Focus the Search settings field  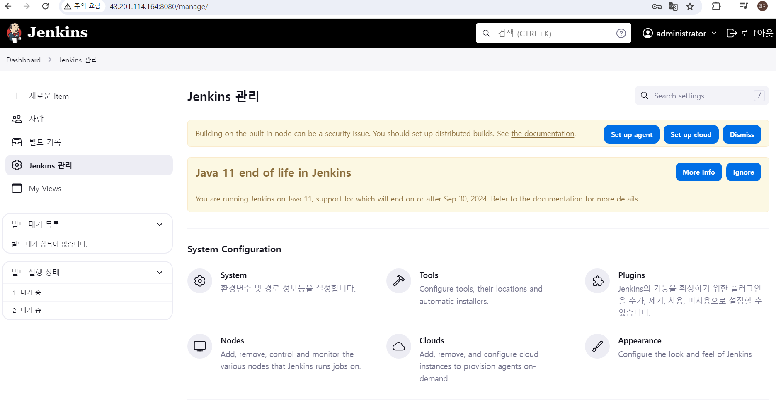click(702, 96)
